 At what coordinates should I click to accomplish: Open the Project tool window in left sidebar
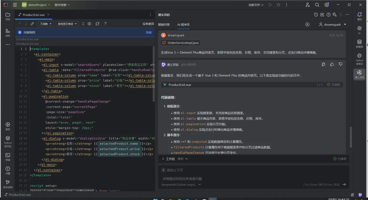(x=8, y=16)
